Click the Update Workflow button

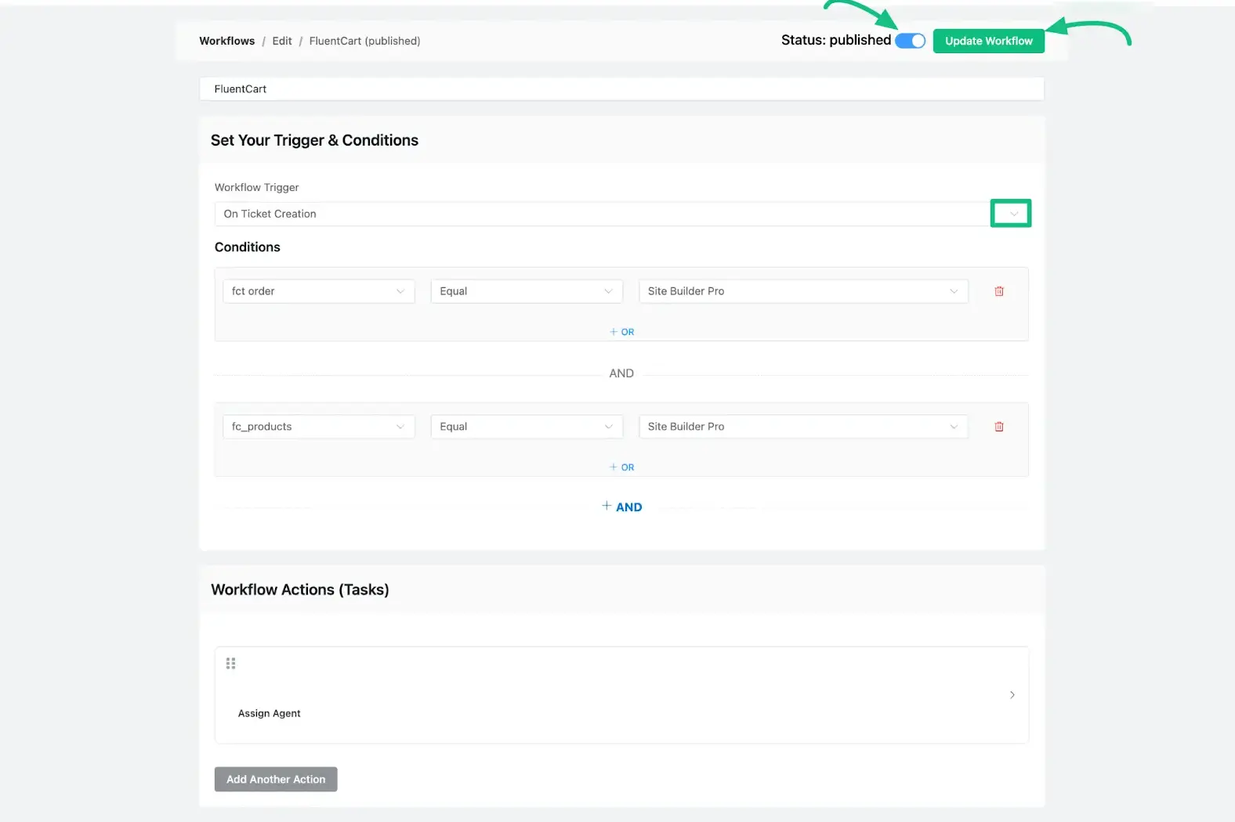pos(988,41)
